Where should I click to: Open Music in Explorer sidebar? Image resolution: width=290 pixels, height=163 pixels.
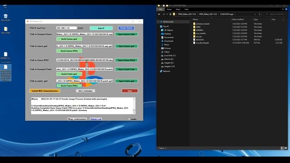click(x=165, y=44)
